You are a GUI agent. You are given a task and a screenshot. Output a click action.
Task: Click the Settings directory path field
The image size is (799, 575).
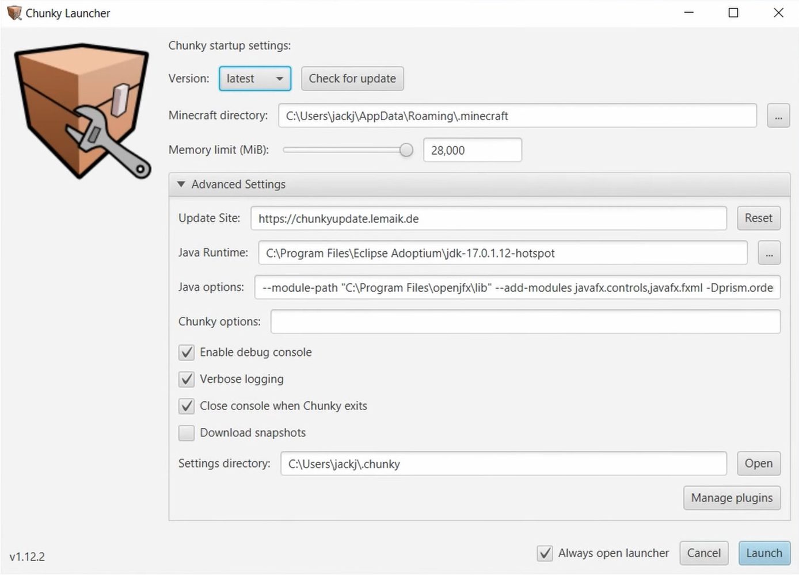click(504, 463)
